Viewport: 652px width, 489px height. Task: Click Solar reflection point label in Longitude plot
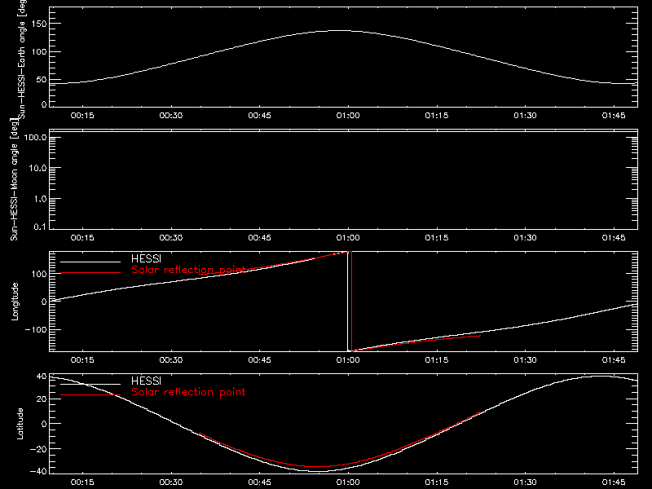pos(188,270)
